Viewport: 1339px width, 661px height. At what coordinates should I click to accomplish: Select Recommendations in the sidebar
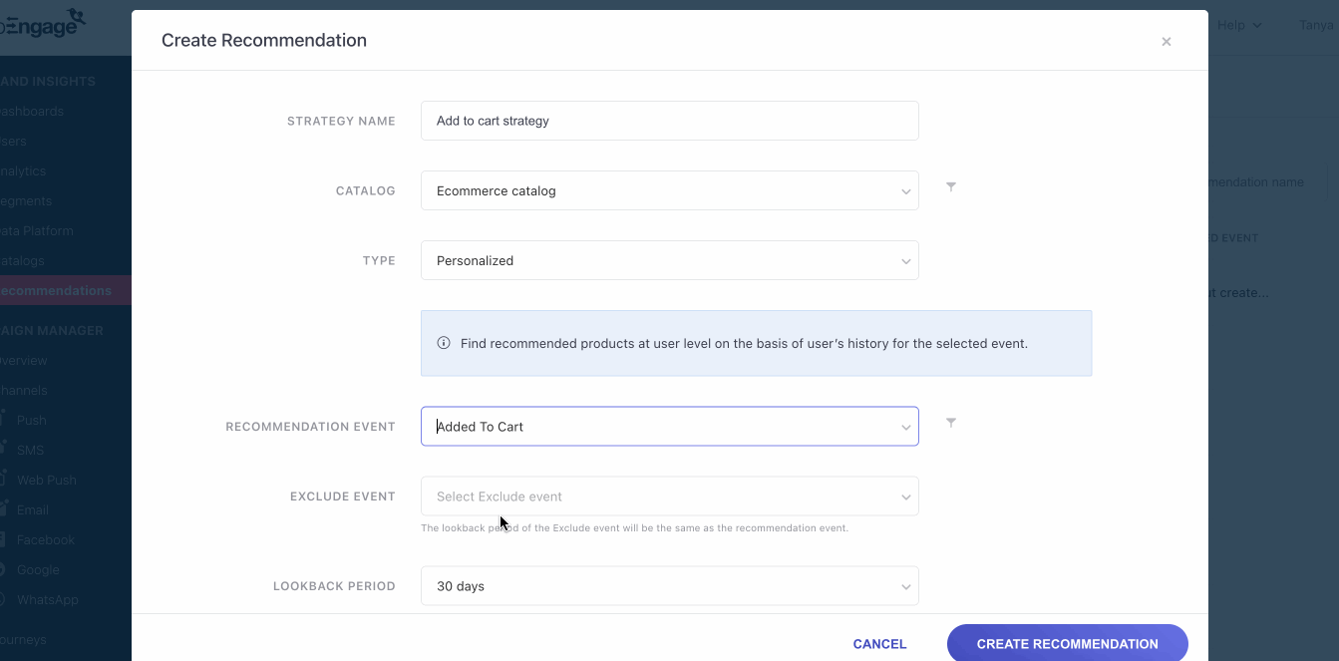(56, 291)
